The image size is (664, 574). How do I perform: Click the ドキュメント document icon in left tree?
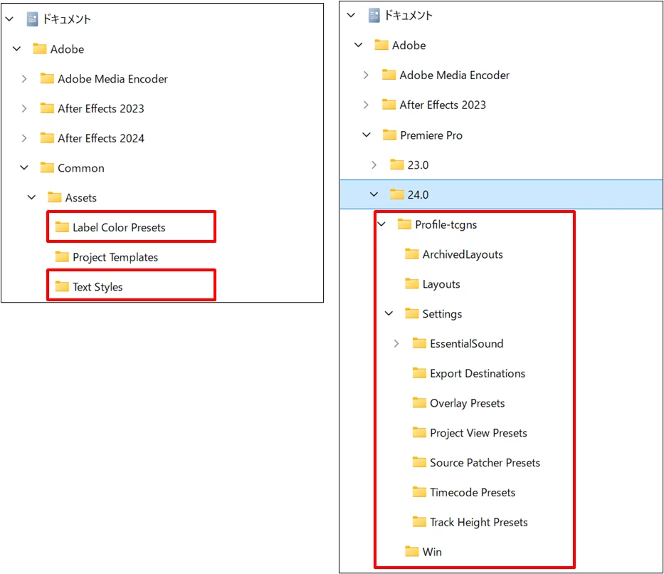[x=32, y=19]
